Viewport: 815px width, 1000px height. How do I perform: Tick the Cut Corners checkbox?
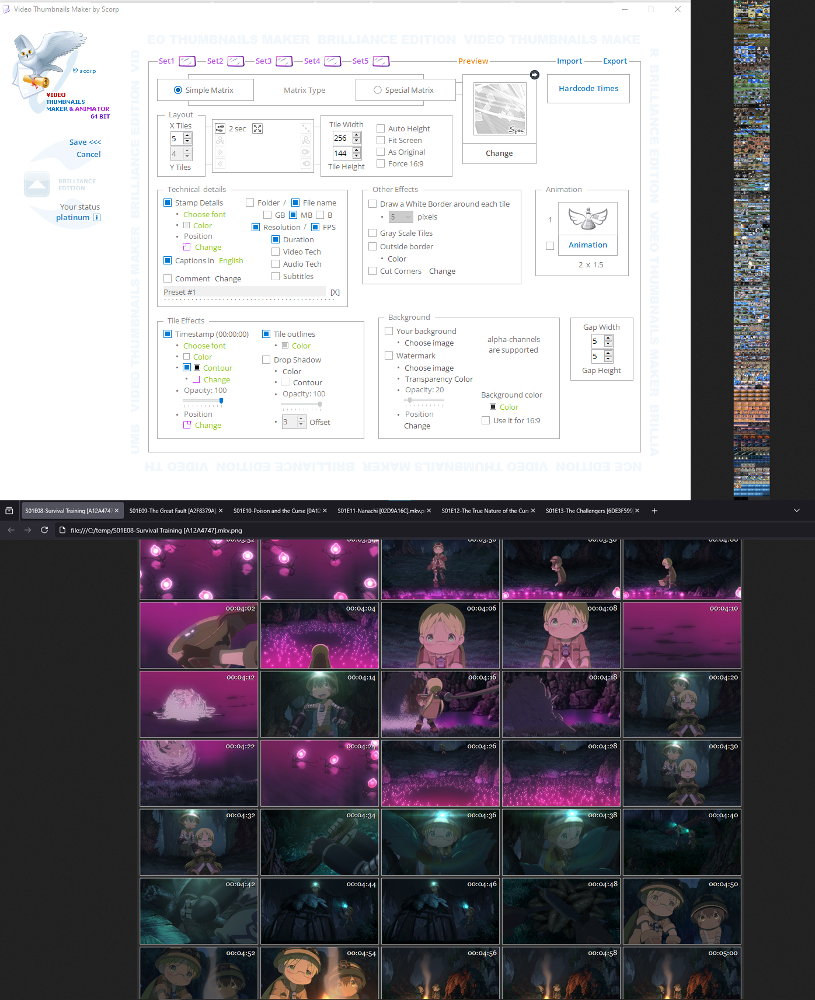pyautogui.click(x=372, y=271)
